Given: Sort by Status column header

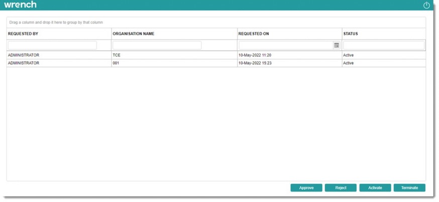Looking at the screenshot, I should [351, 34].
